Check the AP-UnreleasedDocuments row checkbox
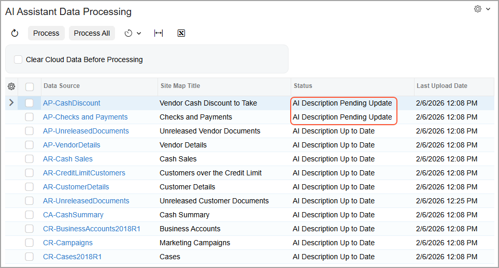The height and width of the screenshot is (268, 499). click(x=30, y=131)
